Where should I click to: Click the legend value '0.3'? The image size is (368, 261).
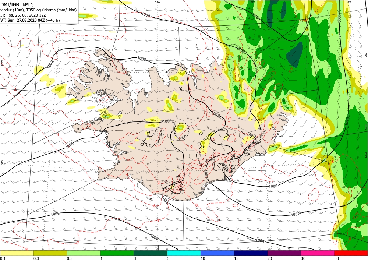click(36, 258)
